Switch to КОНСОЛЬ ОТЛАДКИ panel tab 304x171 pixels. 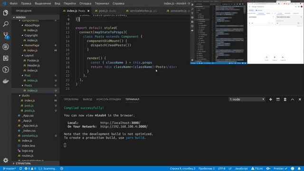coord(109,99)
